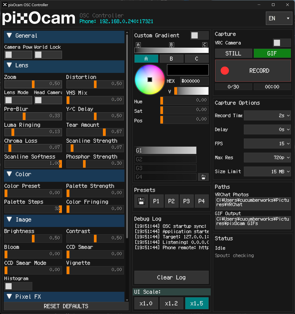Open the FPS dropdown
Screen dimensions: 295x314
coord(267,144)
